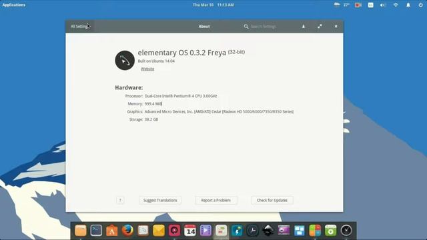Open the blue window tiles icon in dock

300,231
